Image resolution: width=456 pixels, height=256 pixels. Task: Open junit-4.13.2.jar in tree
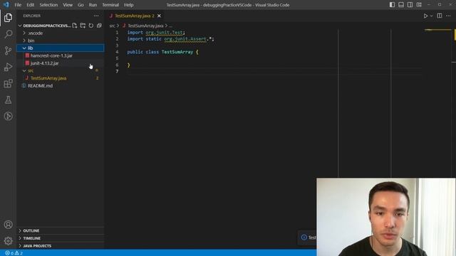pos(61,63)
